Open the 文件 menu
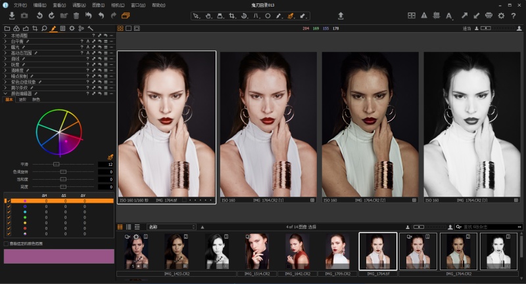Image resolution: width=526 pixels, height=284 pixels. 20,5
